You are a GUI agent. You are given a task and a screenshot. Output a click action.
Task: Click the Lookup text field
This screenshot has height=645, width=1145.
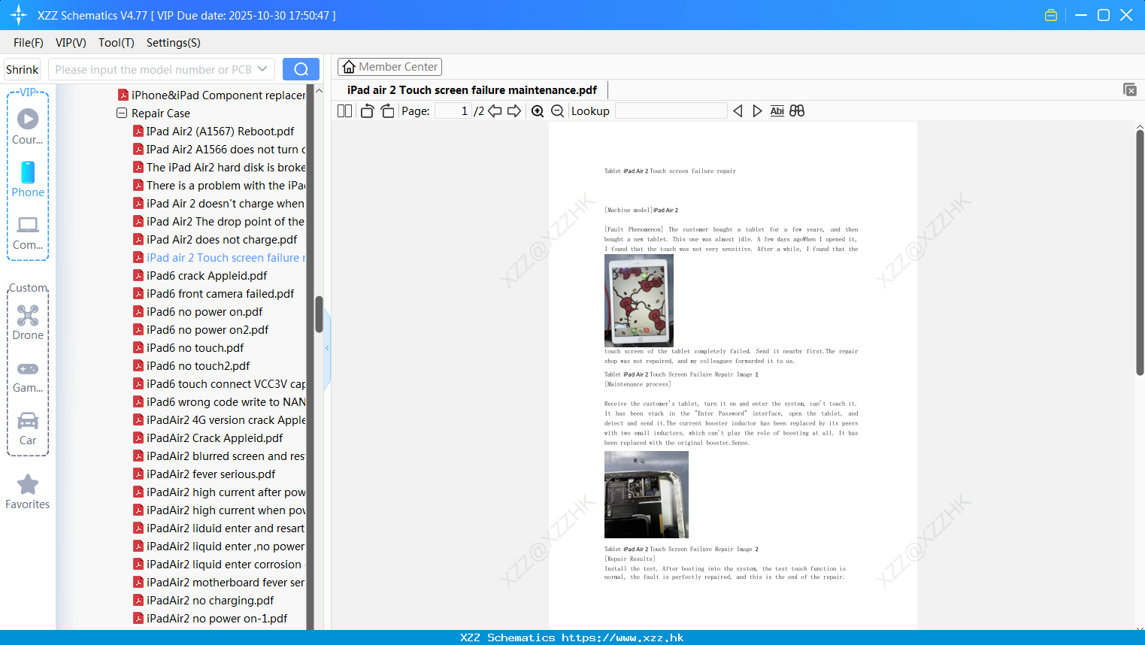click(x=671, y=111)
